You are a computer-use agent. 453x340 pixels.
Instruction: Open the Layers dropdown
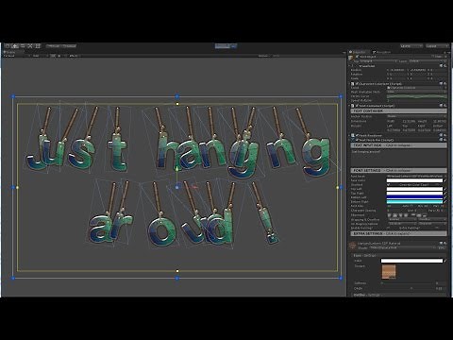(x=411, y=46)
